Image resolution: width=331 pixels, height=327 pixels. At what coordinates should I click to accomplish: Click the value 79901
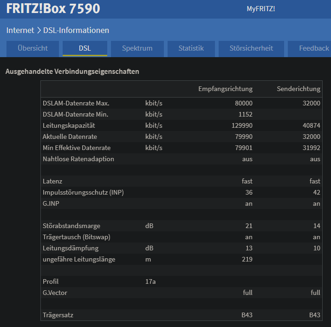coord(244,148)
